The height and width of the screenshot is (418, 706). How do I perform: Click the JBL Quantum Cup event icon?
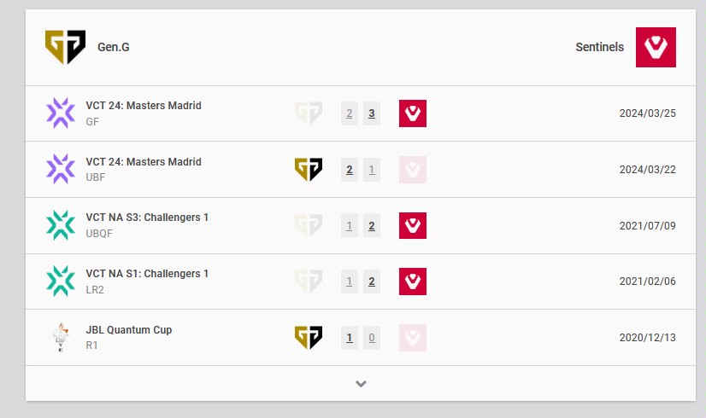pos(61,338)
